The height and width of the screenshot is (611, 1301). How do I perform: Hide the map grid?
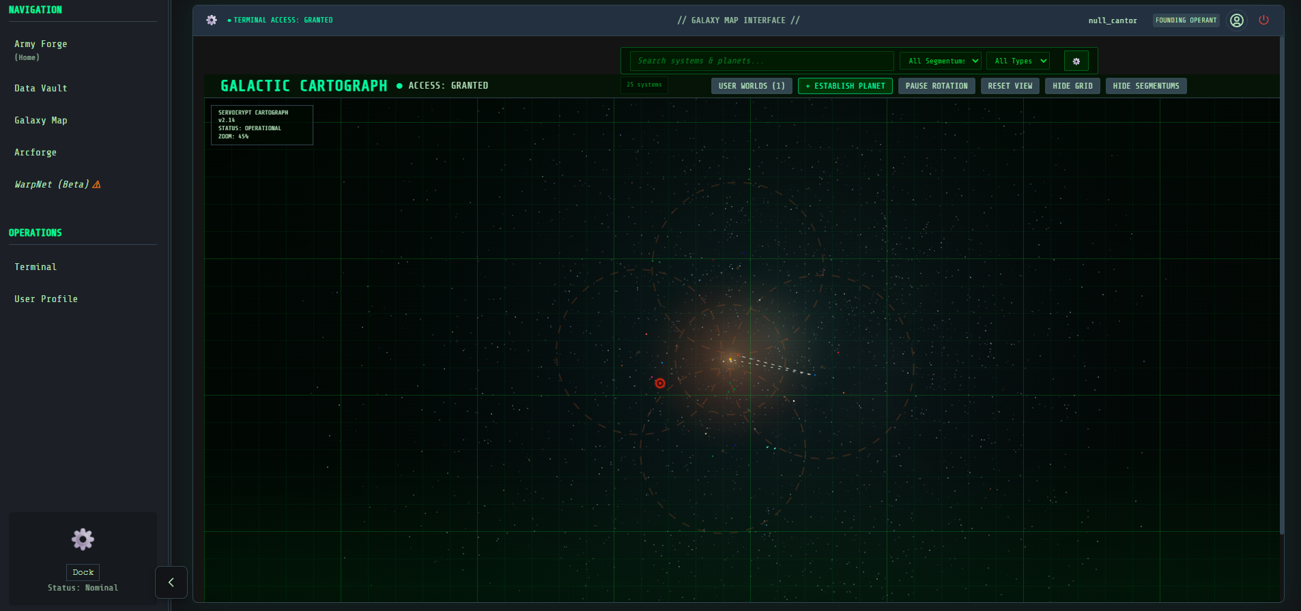click(1072, 86)
